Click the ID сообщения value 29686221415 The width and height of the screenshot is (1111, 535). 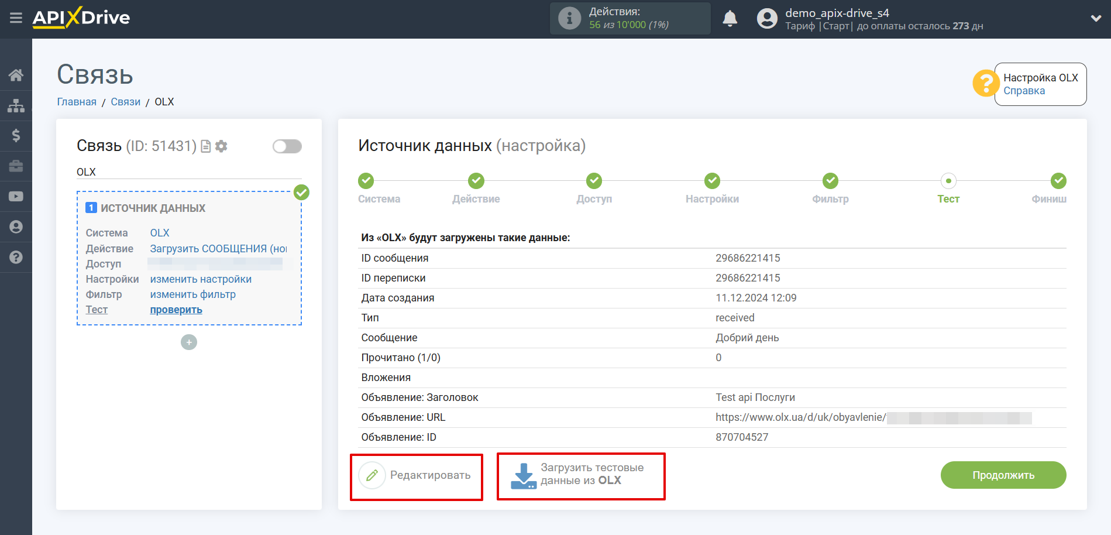(748, 258)
